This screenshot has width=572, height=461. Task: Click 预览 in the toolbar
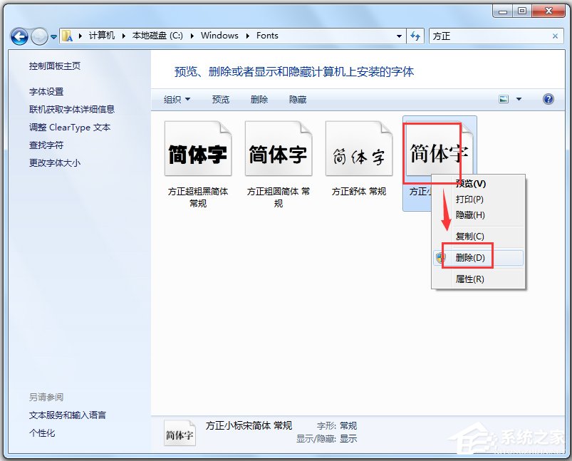coord(221,99)
